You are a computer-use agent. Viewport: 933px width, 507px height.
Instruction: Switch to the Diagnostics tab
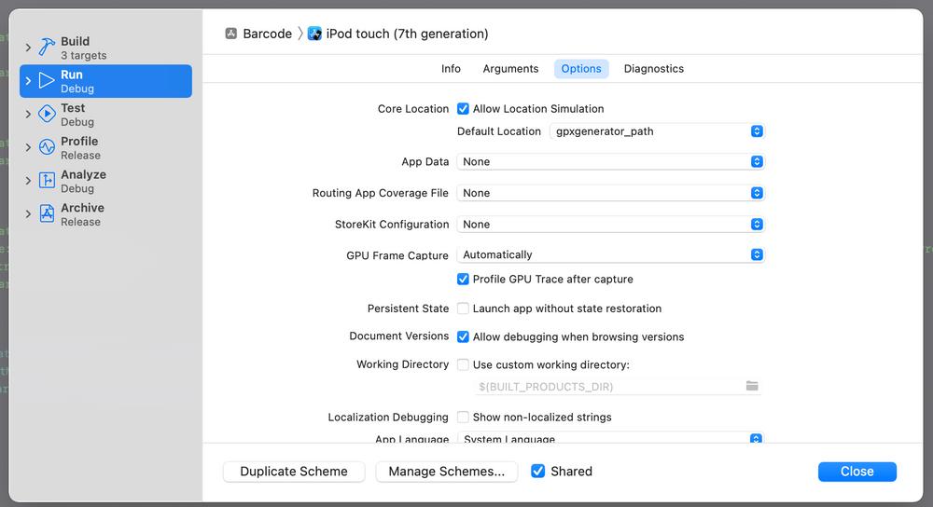[653, 69]
